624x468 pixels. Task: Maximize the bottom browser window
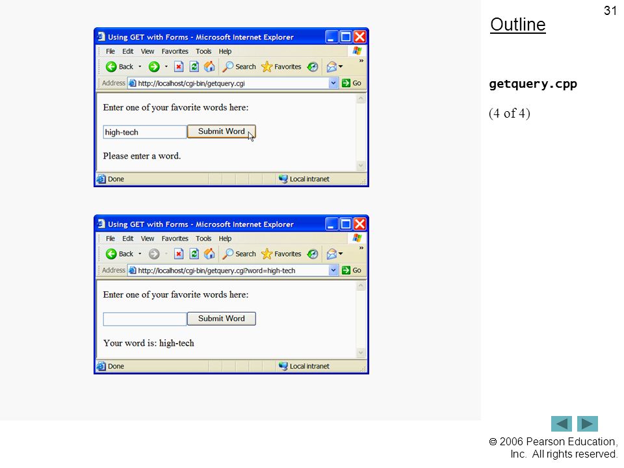[346, 224]
